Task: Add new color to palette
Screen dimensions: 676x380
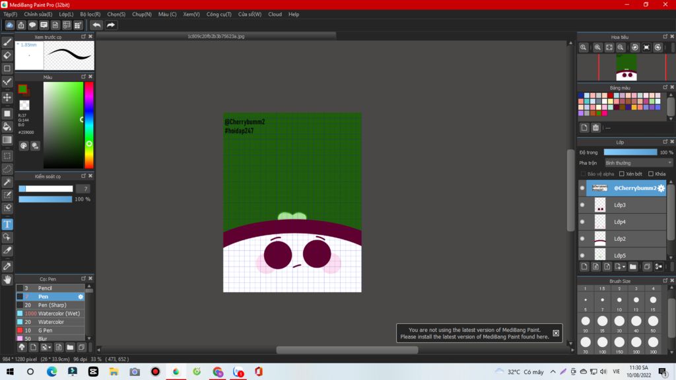Action: coord(584,127)
